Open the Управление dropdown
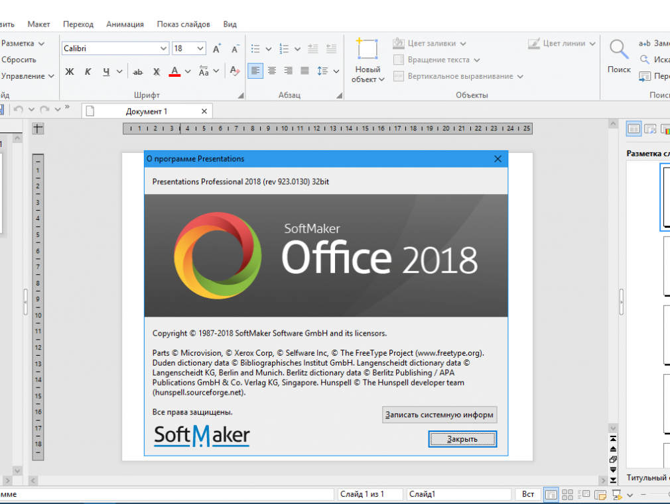The height and width of the screenshot is (504, 670). pyautogui.click(x=27, y=76)
